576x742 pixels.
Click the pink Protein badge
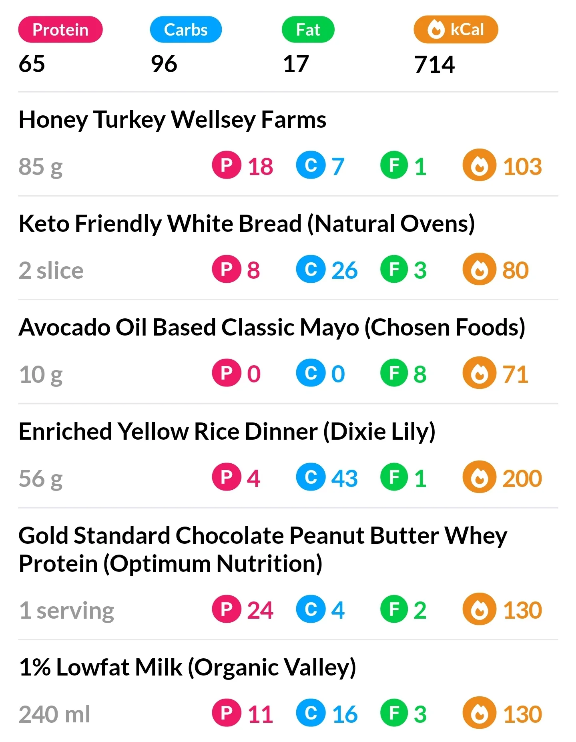click(60, 30)
